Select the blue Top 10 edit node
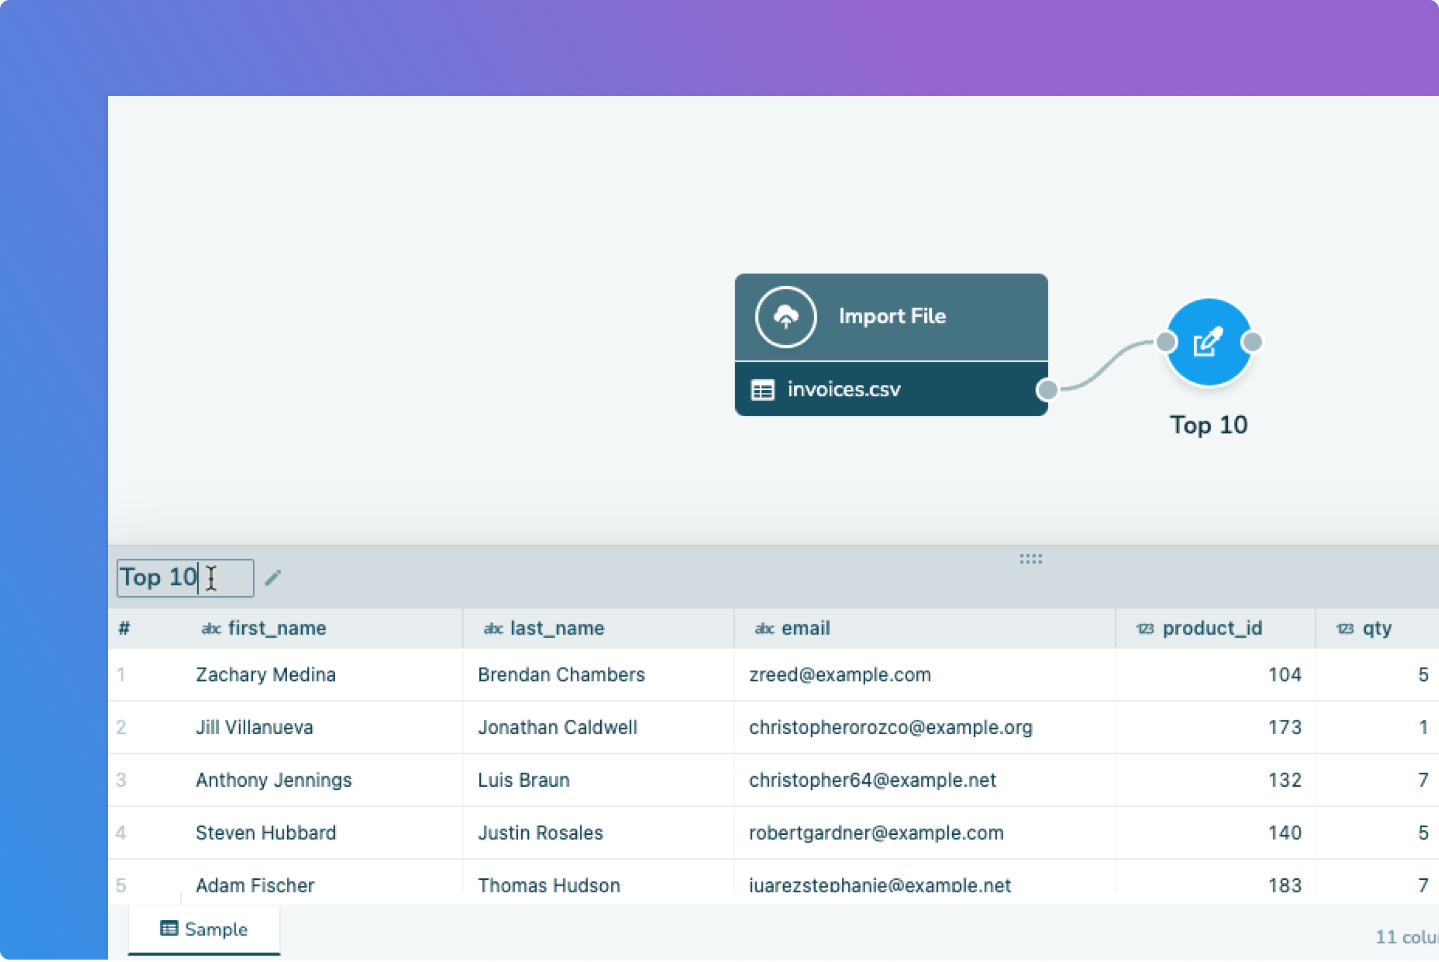 [x=1208, y=342]
